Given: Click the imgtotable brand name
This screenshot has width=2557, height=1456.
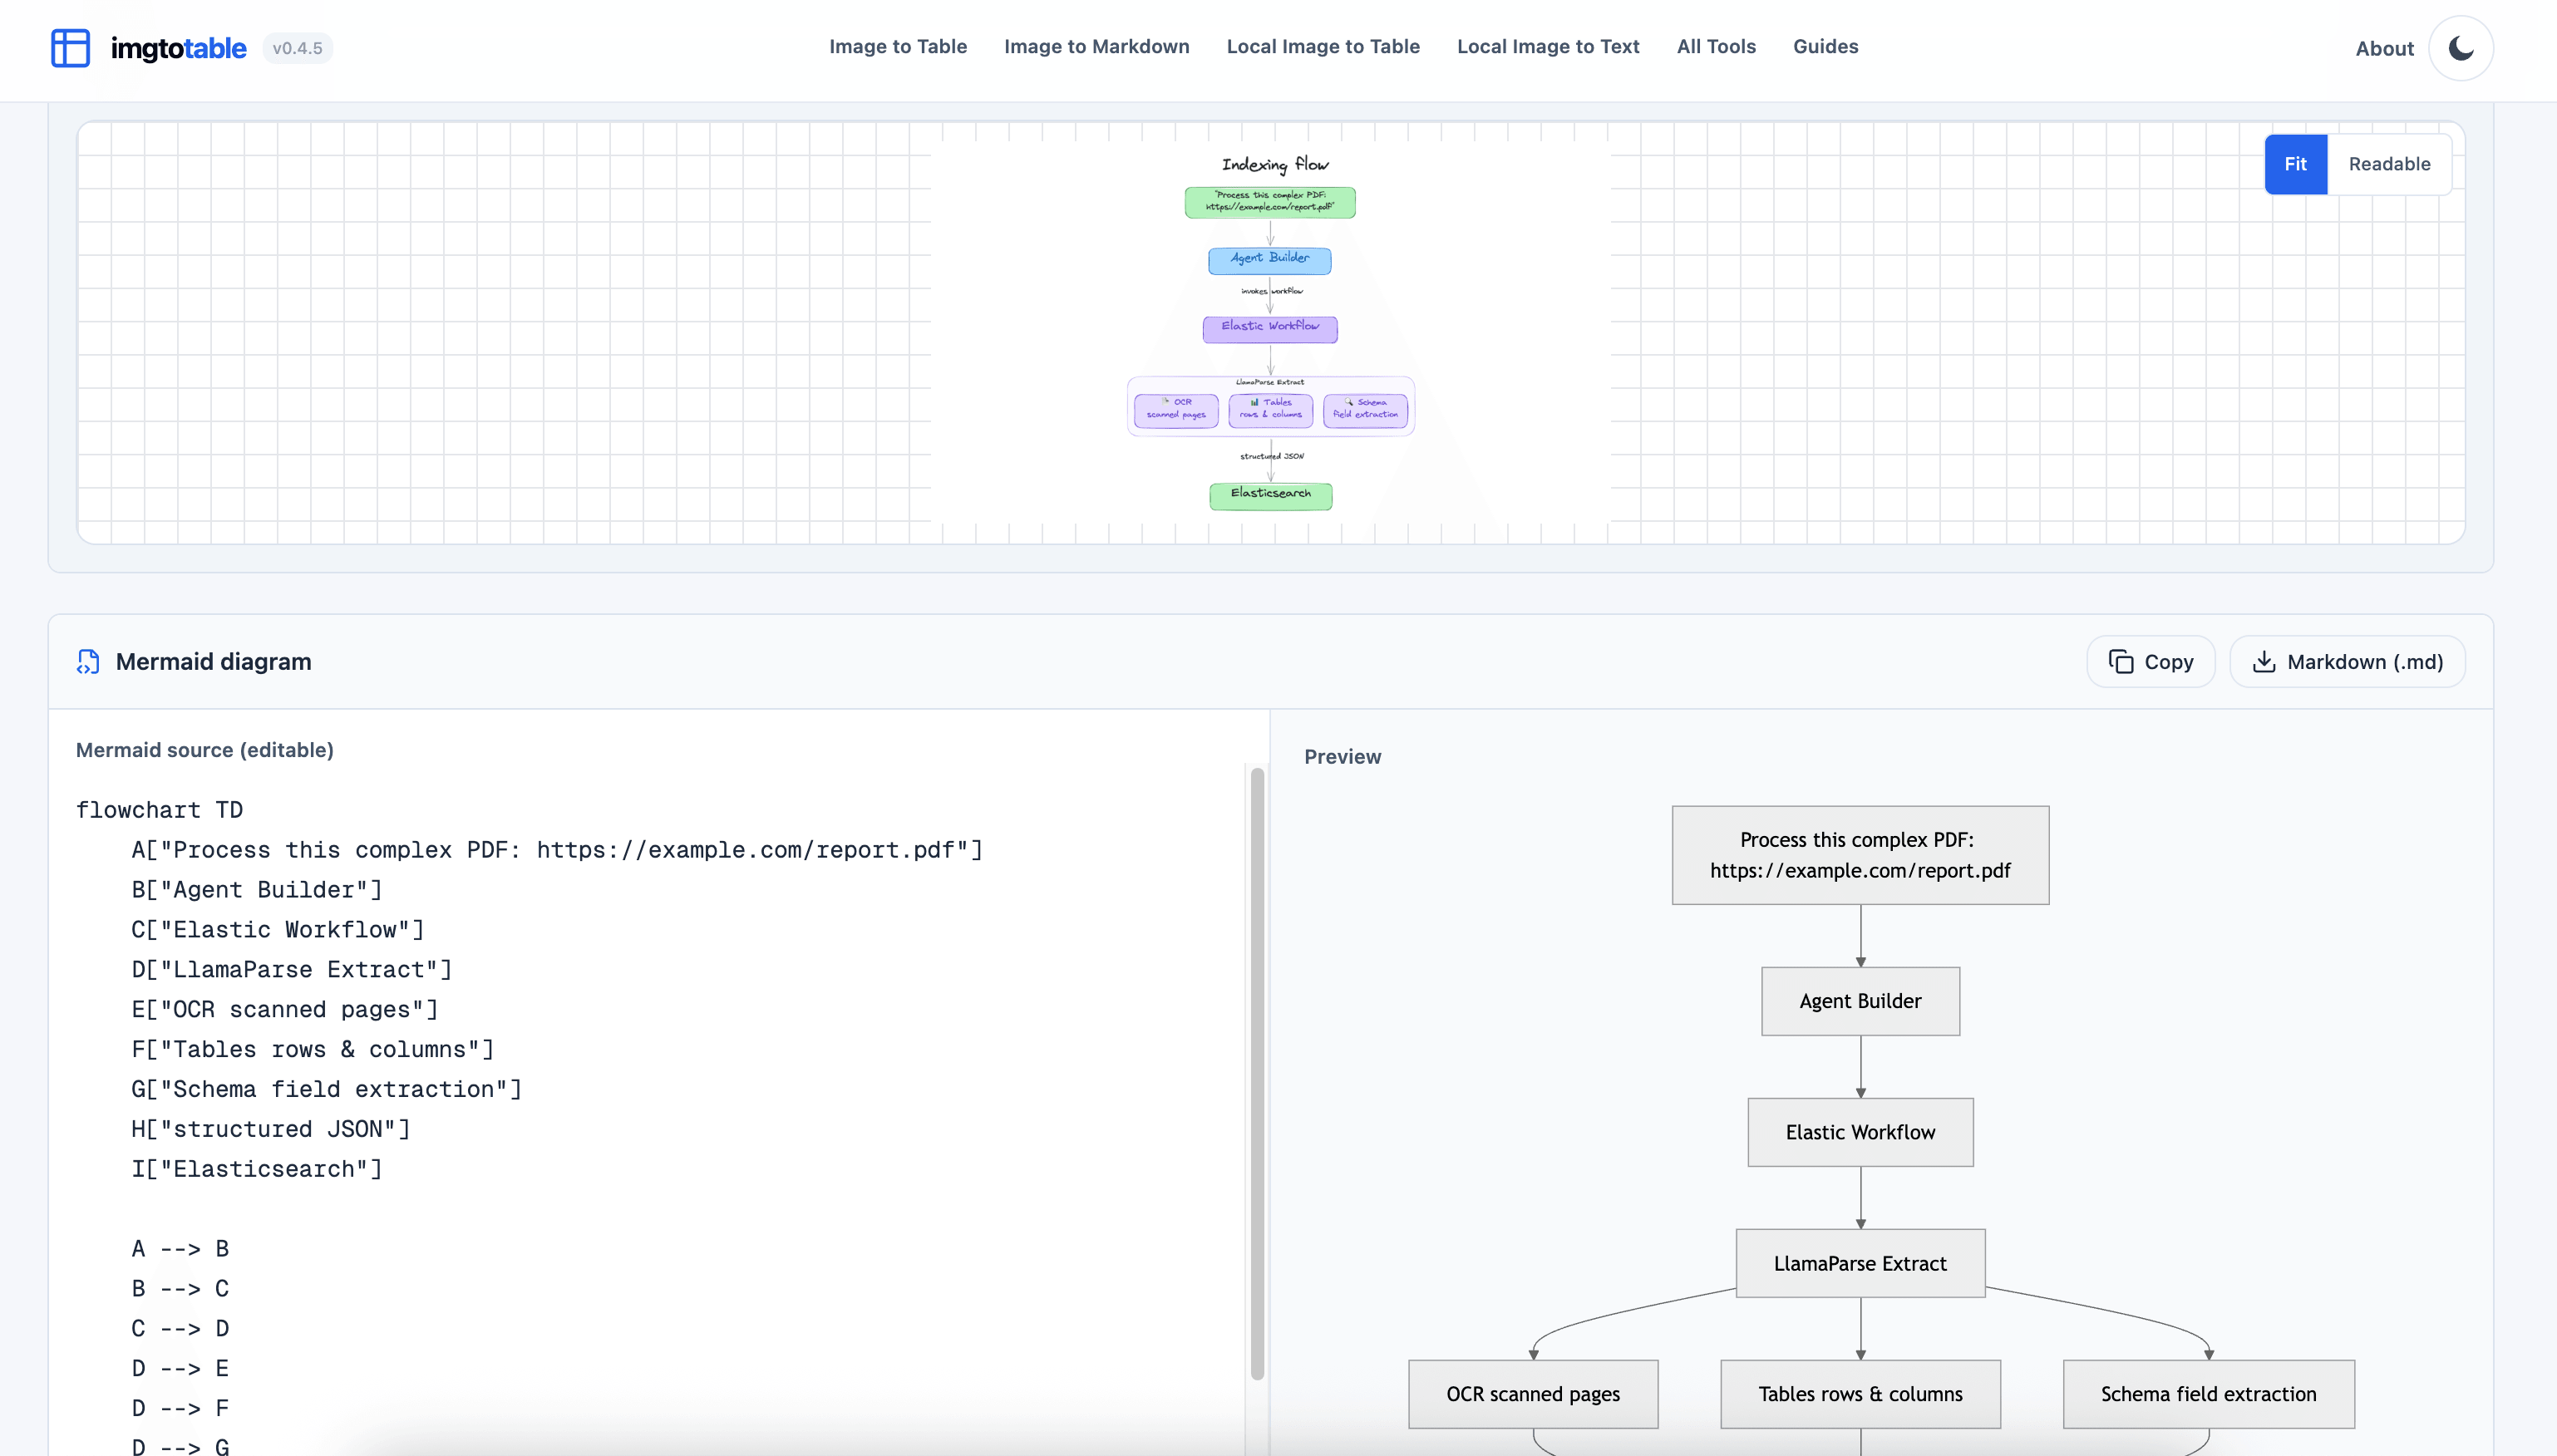Looking at the screenshot, I should pos(178,48).
